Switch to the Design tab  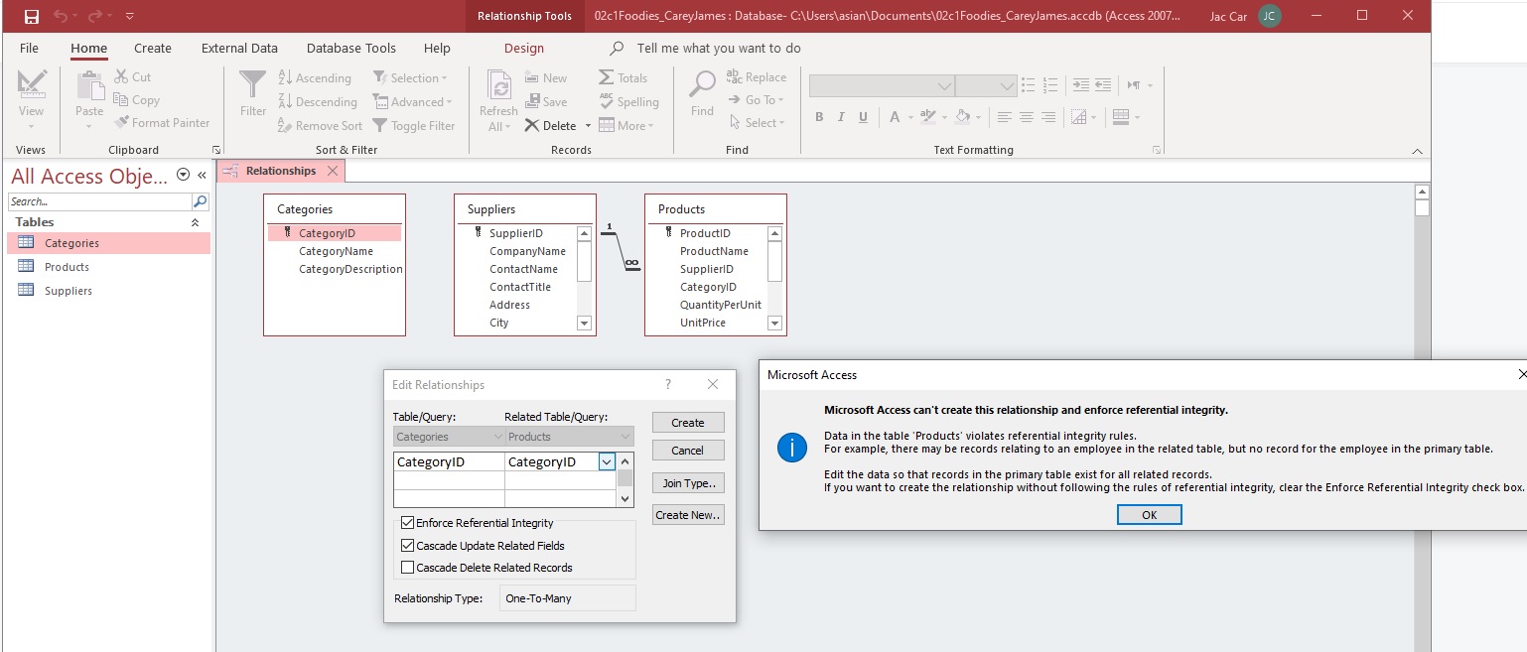(524, 48)
